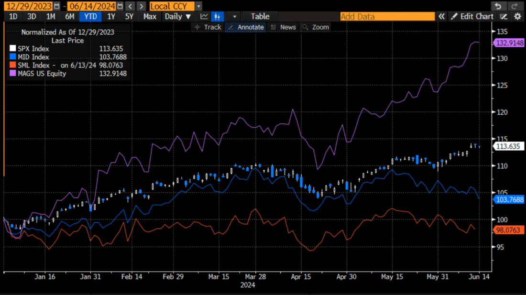Expand the chart type dropdown arrow
Image resolution: width=526 pixels, height=295 pixels.
(234, 16)
